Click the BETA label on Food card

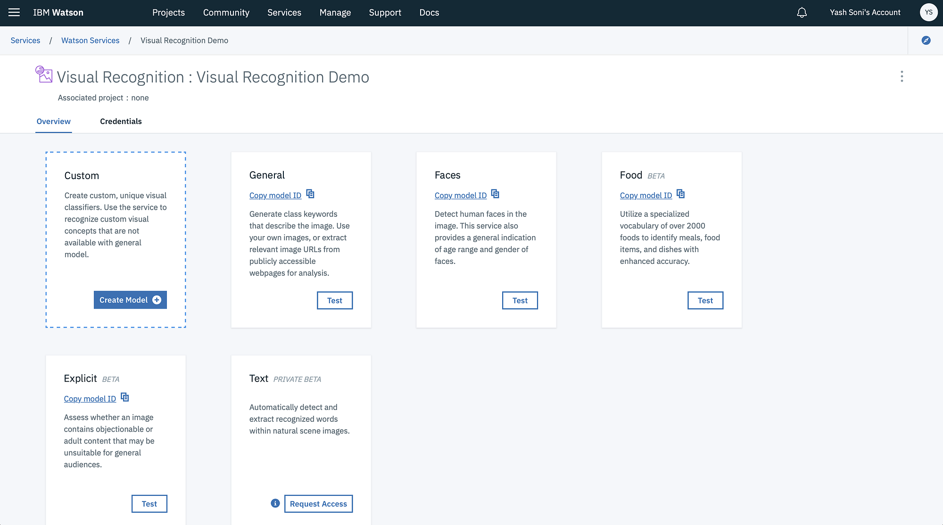click(656, 176)
